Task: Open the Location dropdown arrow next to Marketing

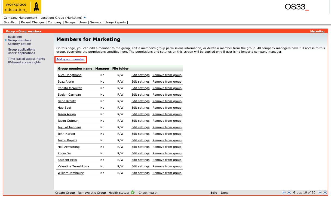Action: point(85,18)
